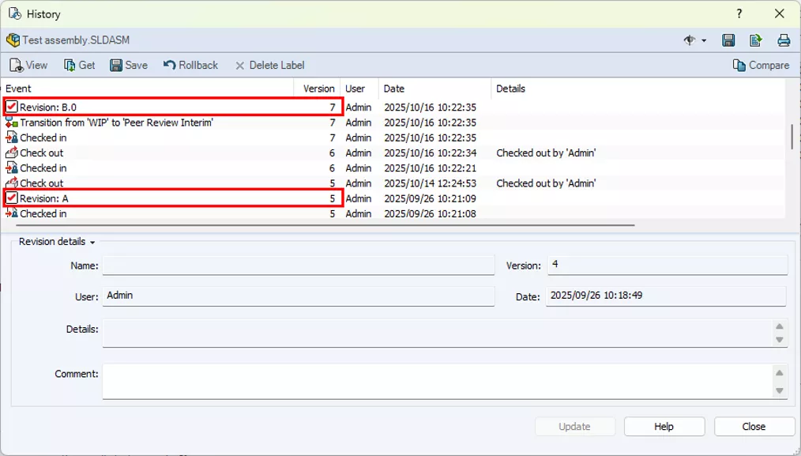
Task: Click View in the history toolbar
Action: point(28,66)
